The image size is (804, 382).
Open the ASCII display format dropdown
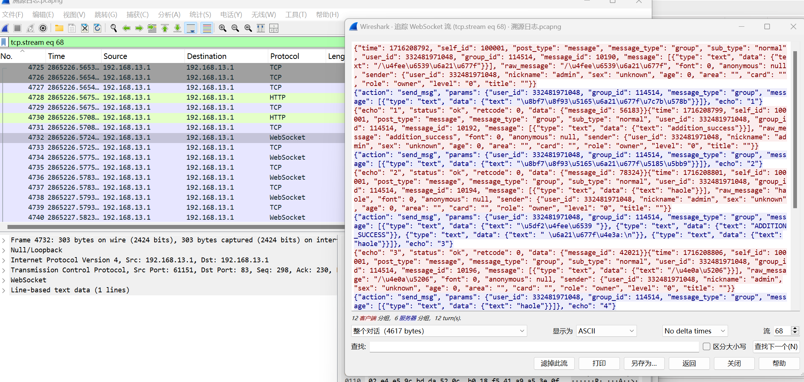[606, 331]
